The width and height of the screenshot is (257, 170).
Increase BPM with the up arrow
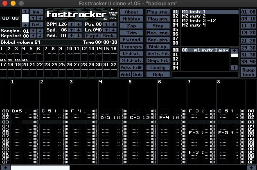point(72,25)
